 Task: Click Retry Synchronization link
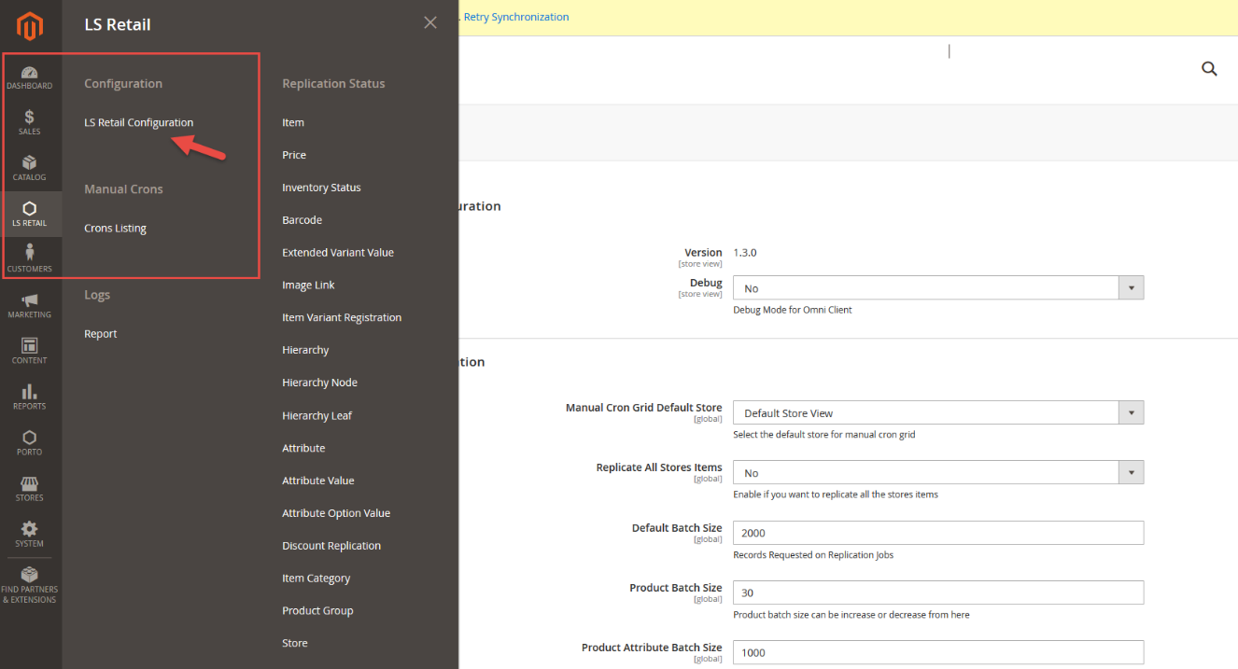coord(516,17)
